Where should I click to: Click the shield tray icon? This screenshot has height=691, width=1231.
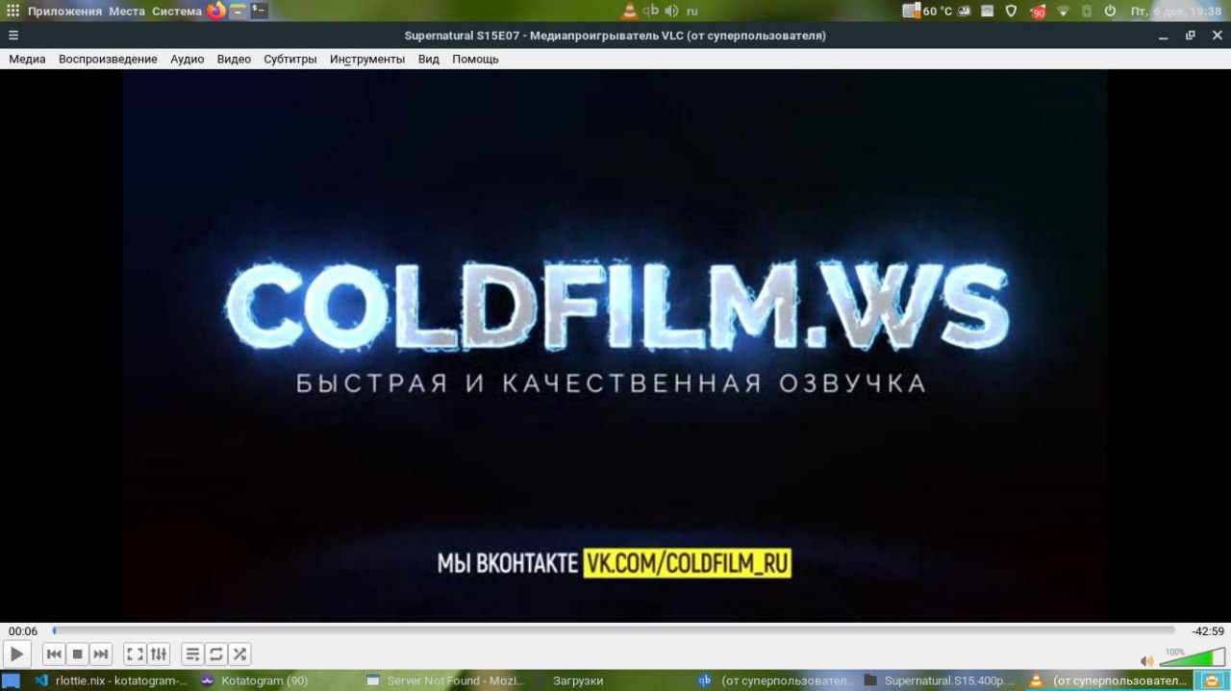click(1011, 12)
